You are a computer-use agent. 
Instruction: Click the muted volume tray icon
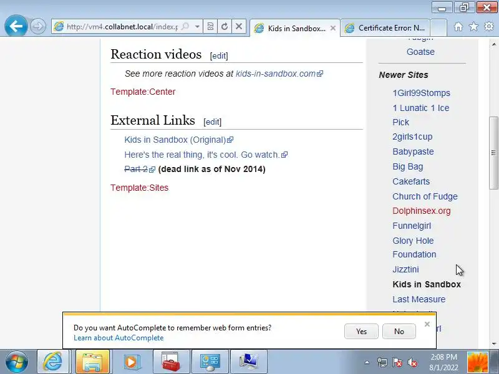(412, 362)
